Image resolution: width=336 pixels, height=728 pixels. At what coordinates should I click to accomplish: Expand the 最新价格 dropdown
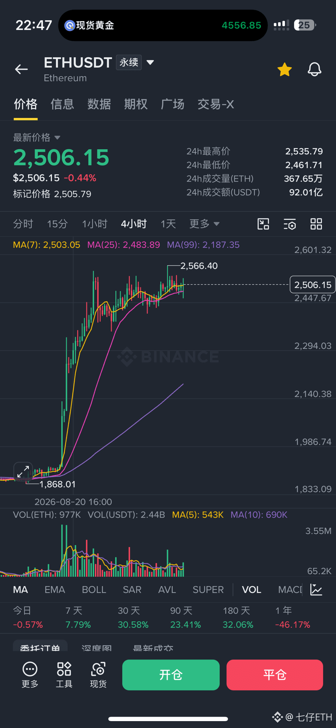(x=37, y=137)
